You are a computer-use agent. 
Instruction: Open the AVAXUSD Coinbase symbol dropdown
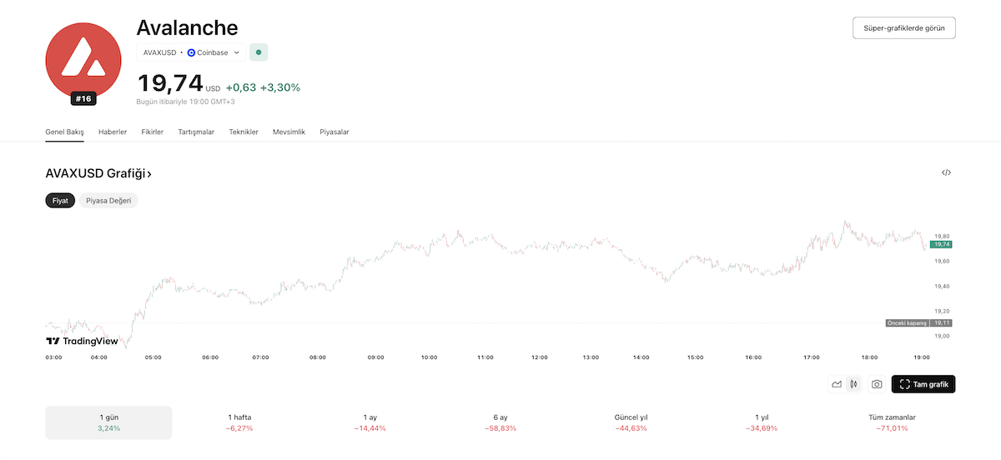pos(191,52)
